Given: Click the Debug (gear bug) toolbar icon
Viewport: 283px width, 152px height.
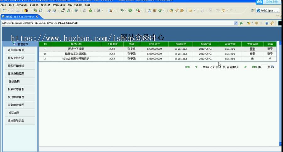Looking at the screenshot, I should coord(122,10).
